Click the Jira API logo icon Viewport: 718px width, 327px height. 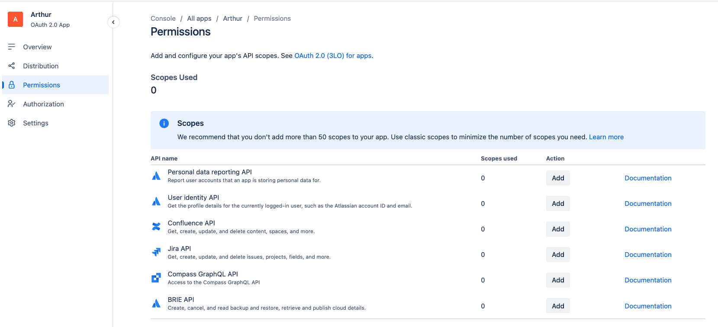coord(156,252)
